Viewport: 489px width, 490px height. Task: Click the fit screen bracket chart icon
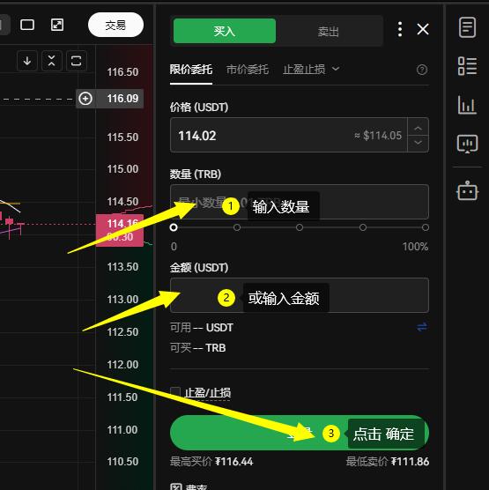click(77, 61)
